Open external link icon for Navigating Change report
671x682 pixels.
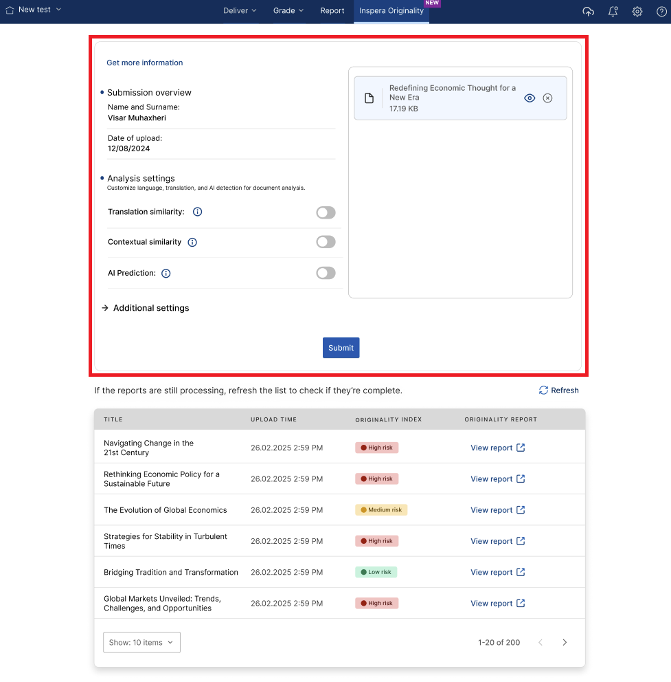click(521, 448)
